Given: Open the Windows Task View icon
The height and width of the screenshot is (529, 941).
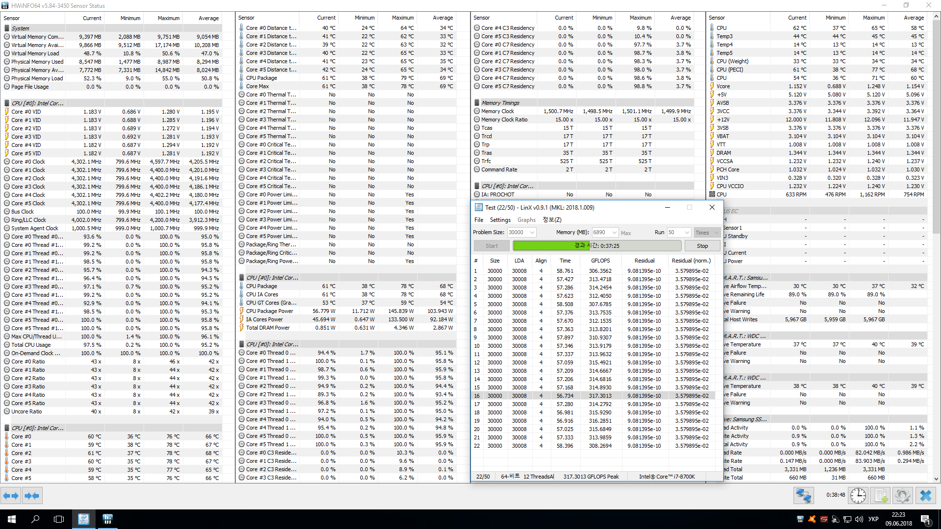Looking at the screenshot, I should [59, 519].
